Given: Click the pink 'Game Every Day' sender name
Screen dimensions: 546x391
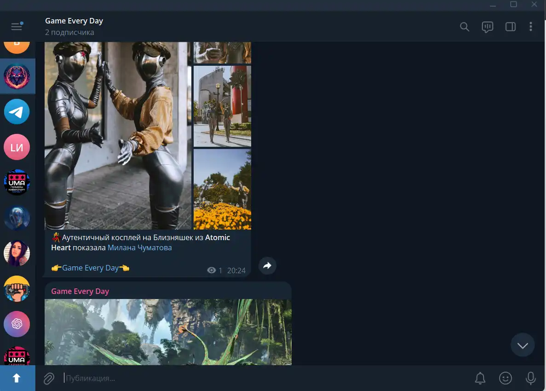Looking at the screenshot, I should point(80,291).
